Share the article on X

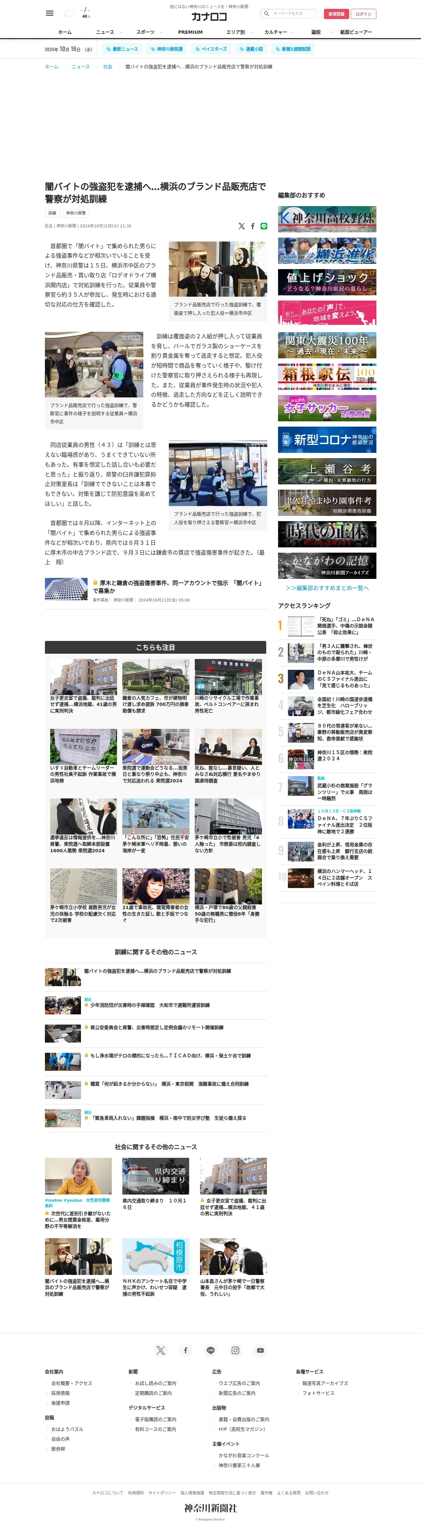point(242,226)
